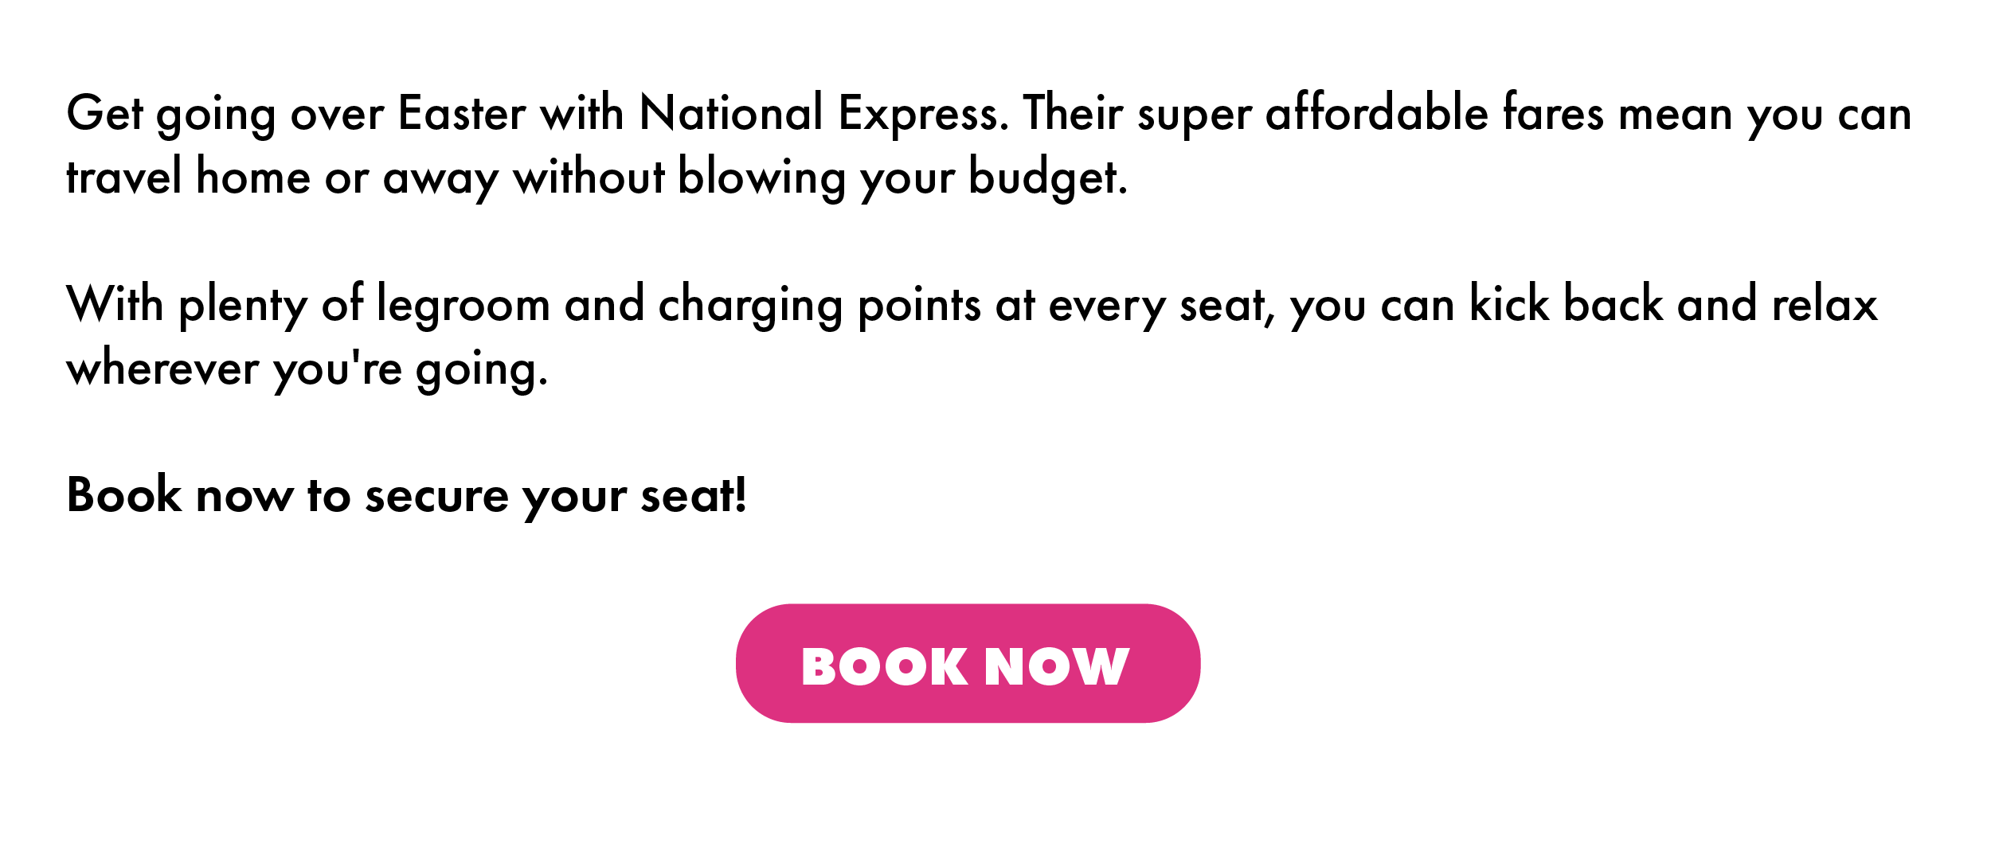The image size is (1991, 851).
Task: Click the bold 'Book now to secure your seat!' line
Action: coord(407,497)
